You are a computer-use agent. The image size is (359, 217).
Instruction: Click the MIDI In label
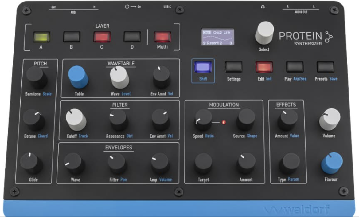94,7
